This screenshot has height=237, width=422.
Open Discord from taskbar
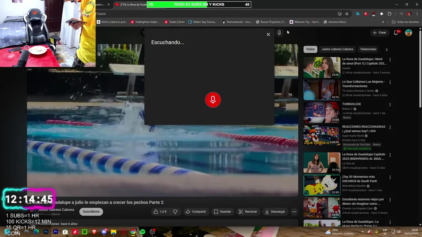click(x=104, y=232)
